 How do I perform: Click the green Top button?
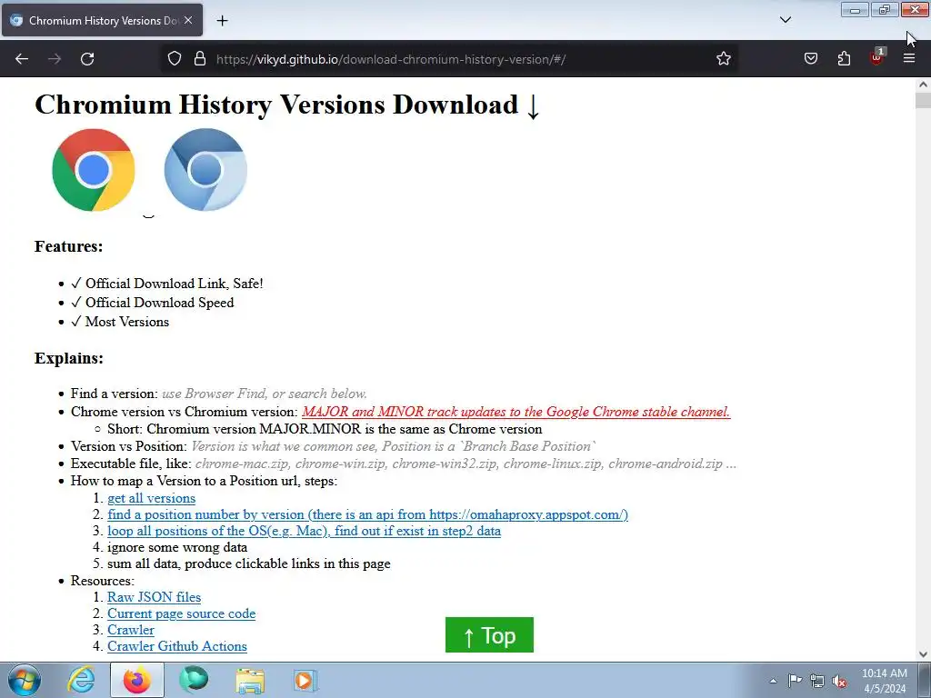tap(489, 635)
